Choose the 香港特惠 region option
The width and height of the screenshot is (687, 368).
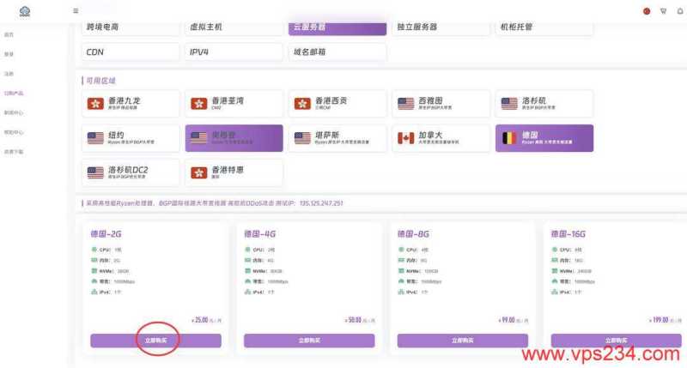coord(234,172)
